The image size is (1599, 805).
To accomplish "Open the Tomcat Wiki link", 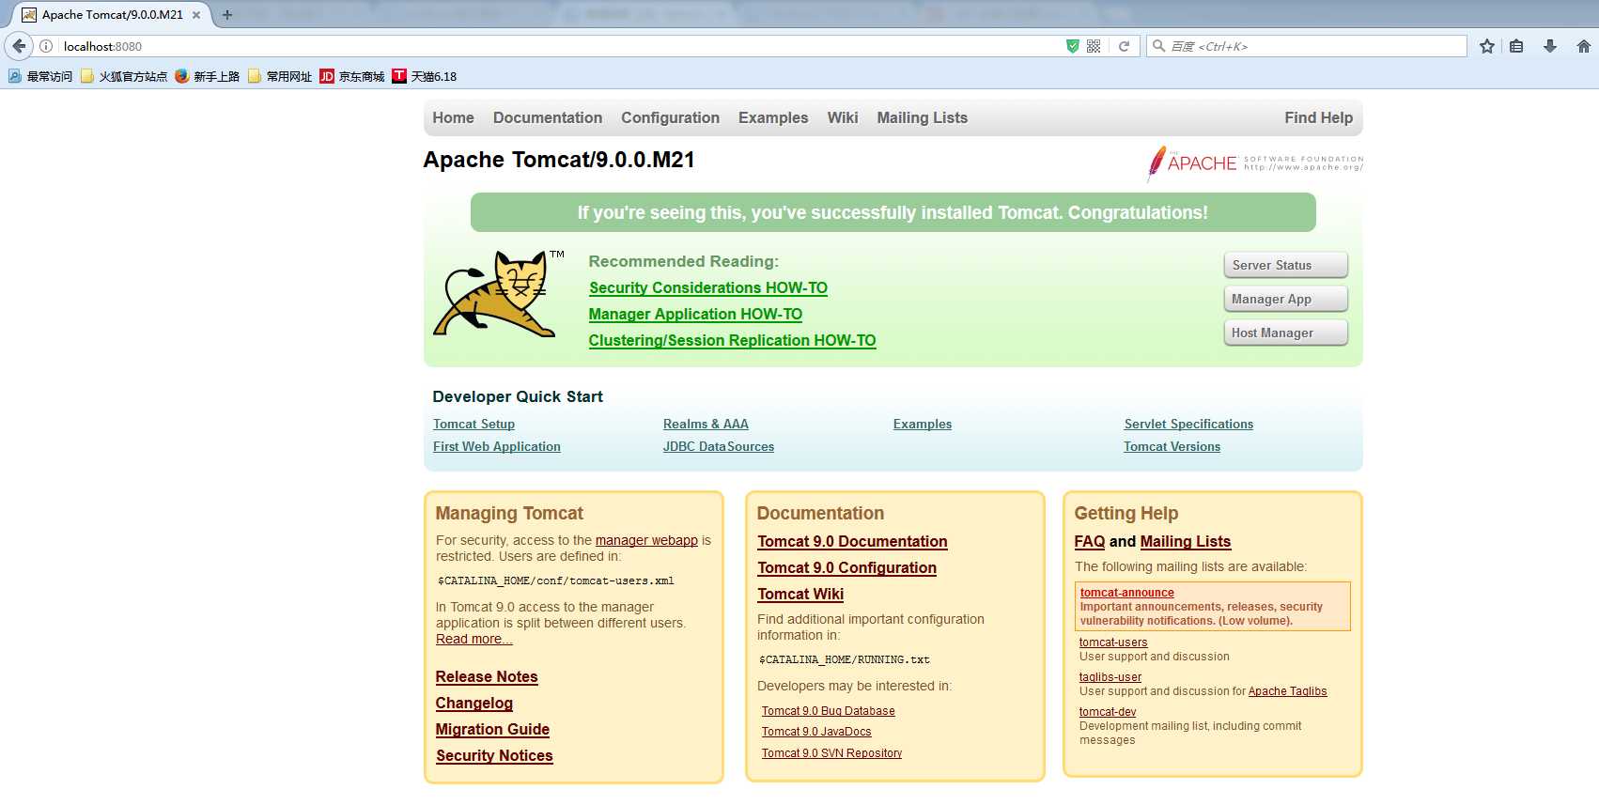I will (800, 594).
